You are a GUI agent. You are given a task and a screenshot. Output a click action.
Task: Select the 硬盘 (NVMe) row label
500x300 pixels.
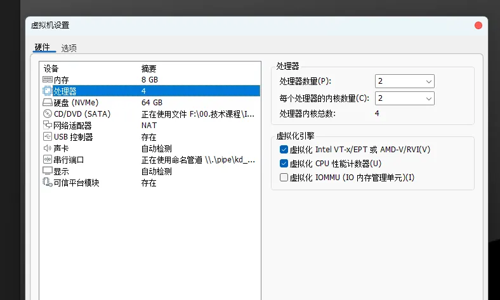[x=76, y=103]
